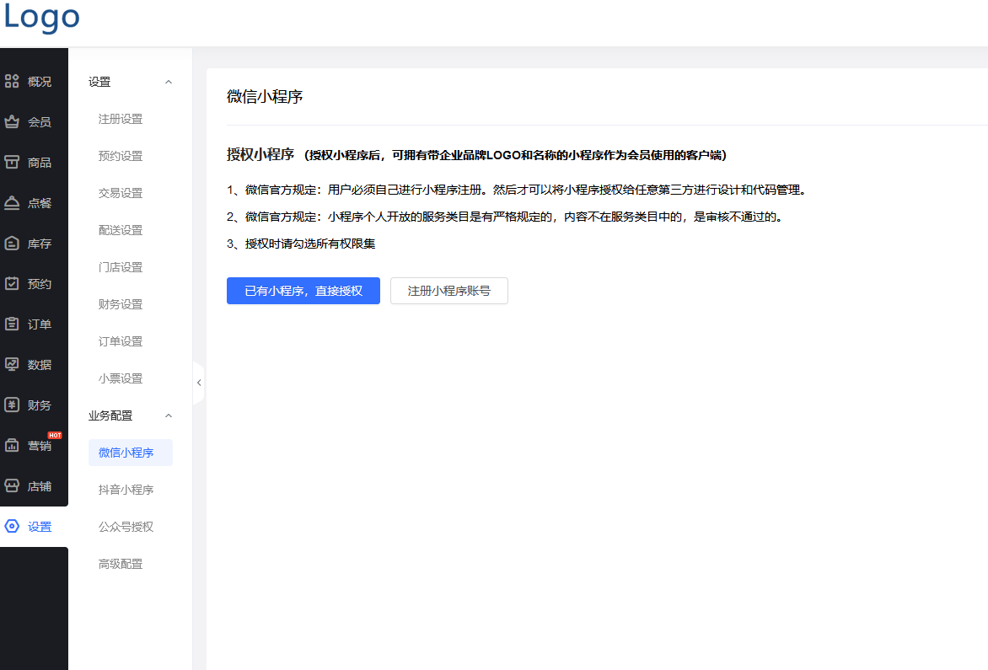Click 已有小程序，直接授权 button
This screenshot has height=670, width=988.
click(303, 291)
